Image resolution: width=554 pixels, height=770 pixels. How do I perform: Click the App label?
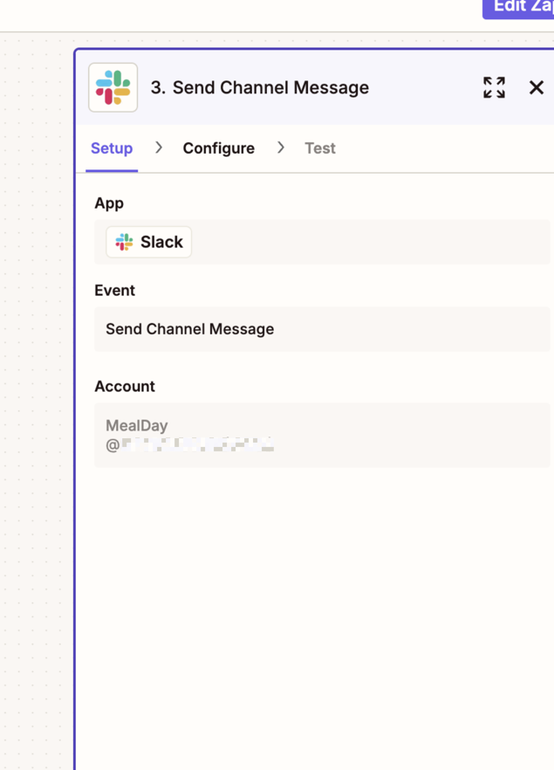coord(109,203)
